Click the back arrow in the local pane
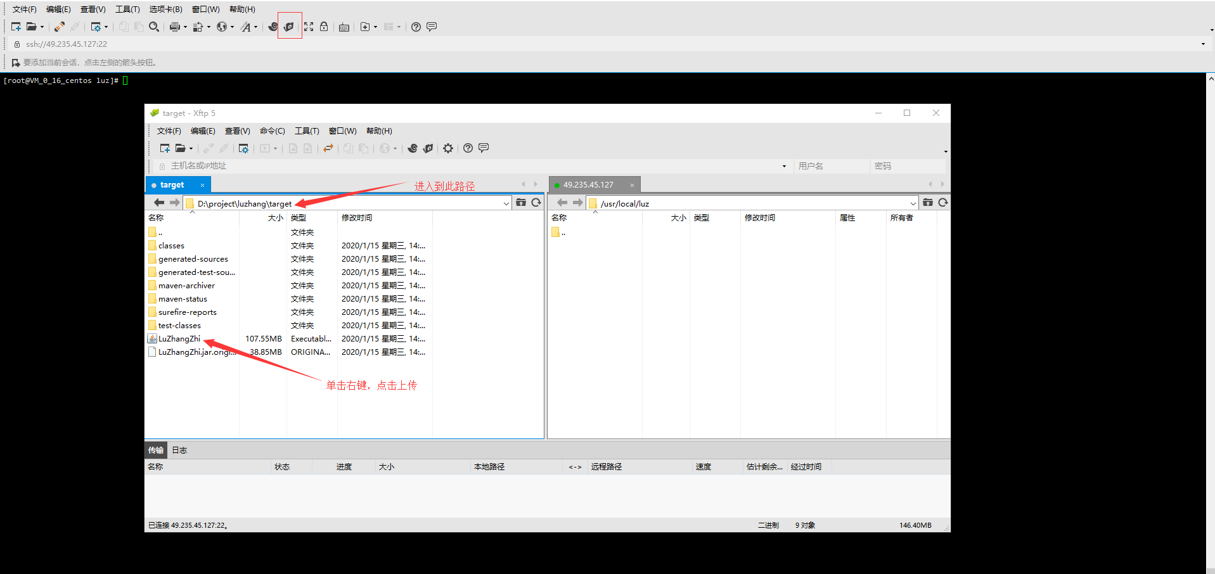Screen dimensions: 1215x574 tap(159, 203)
